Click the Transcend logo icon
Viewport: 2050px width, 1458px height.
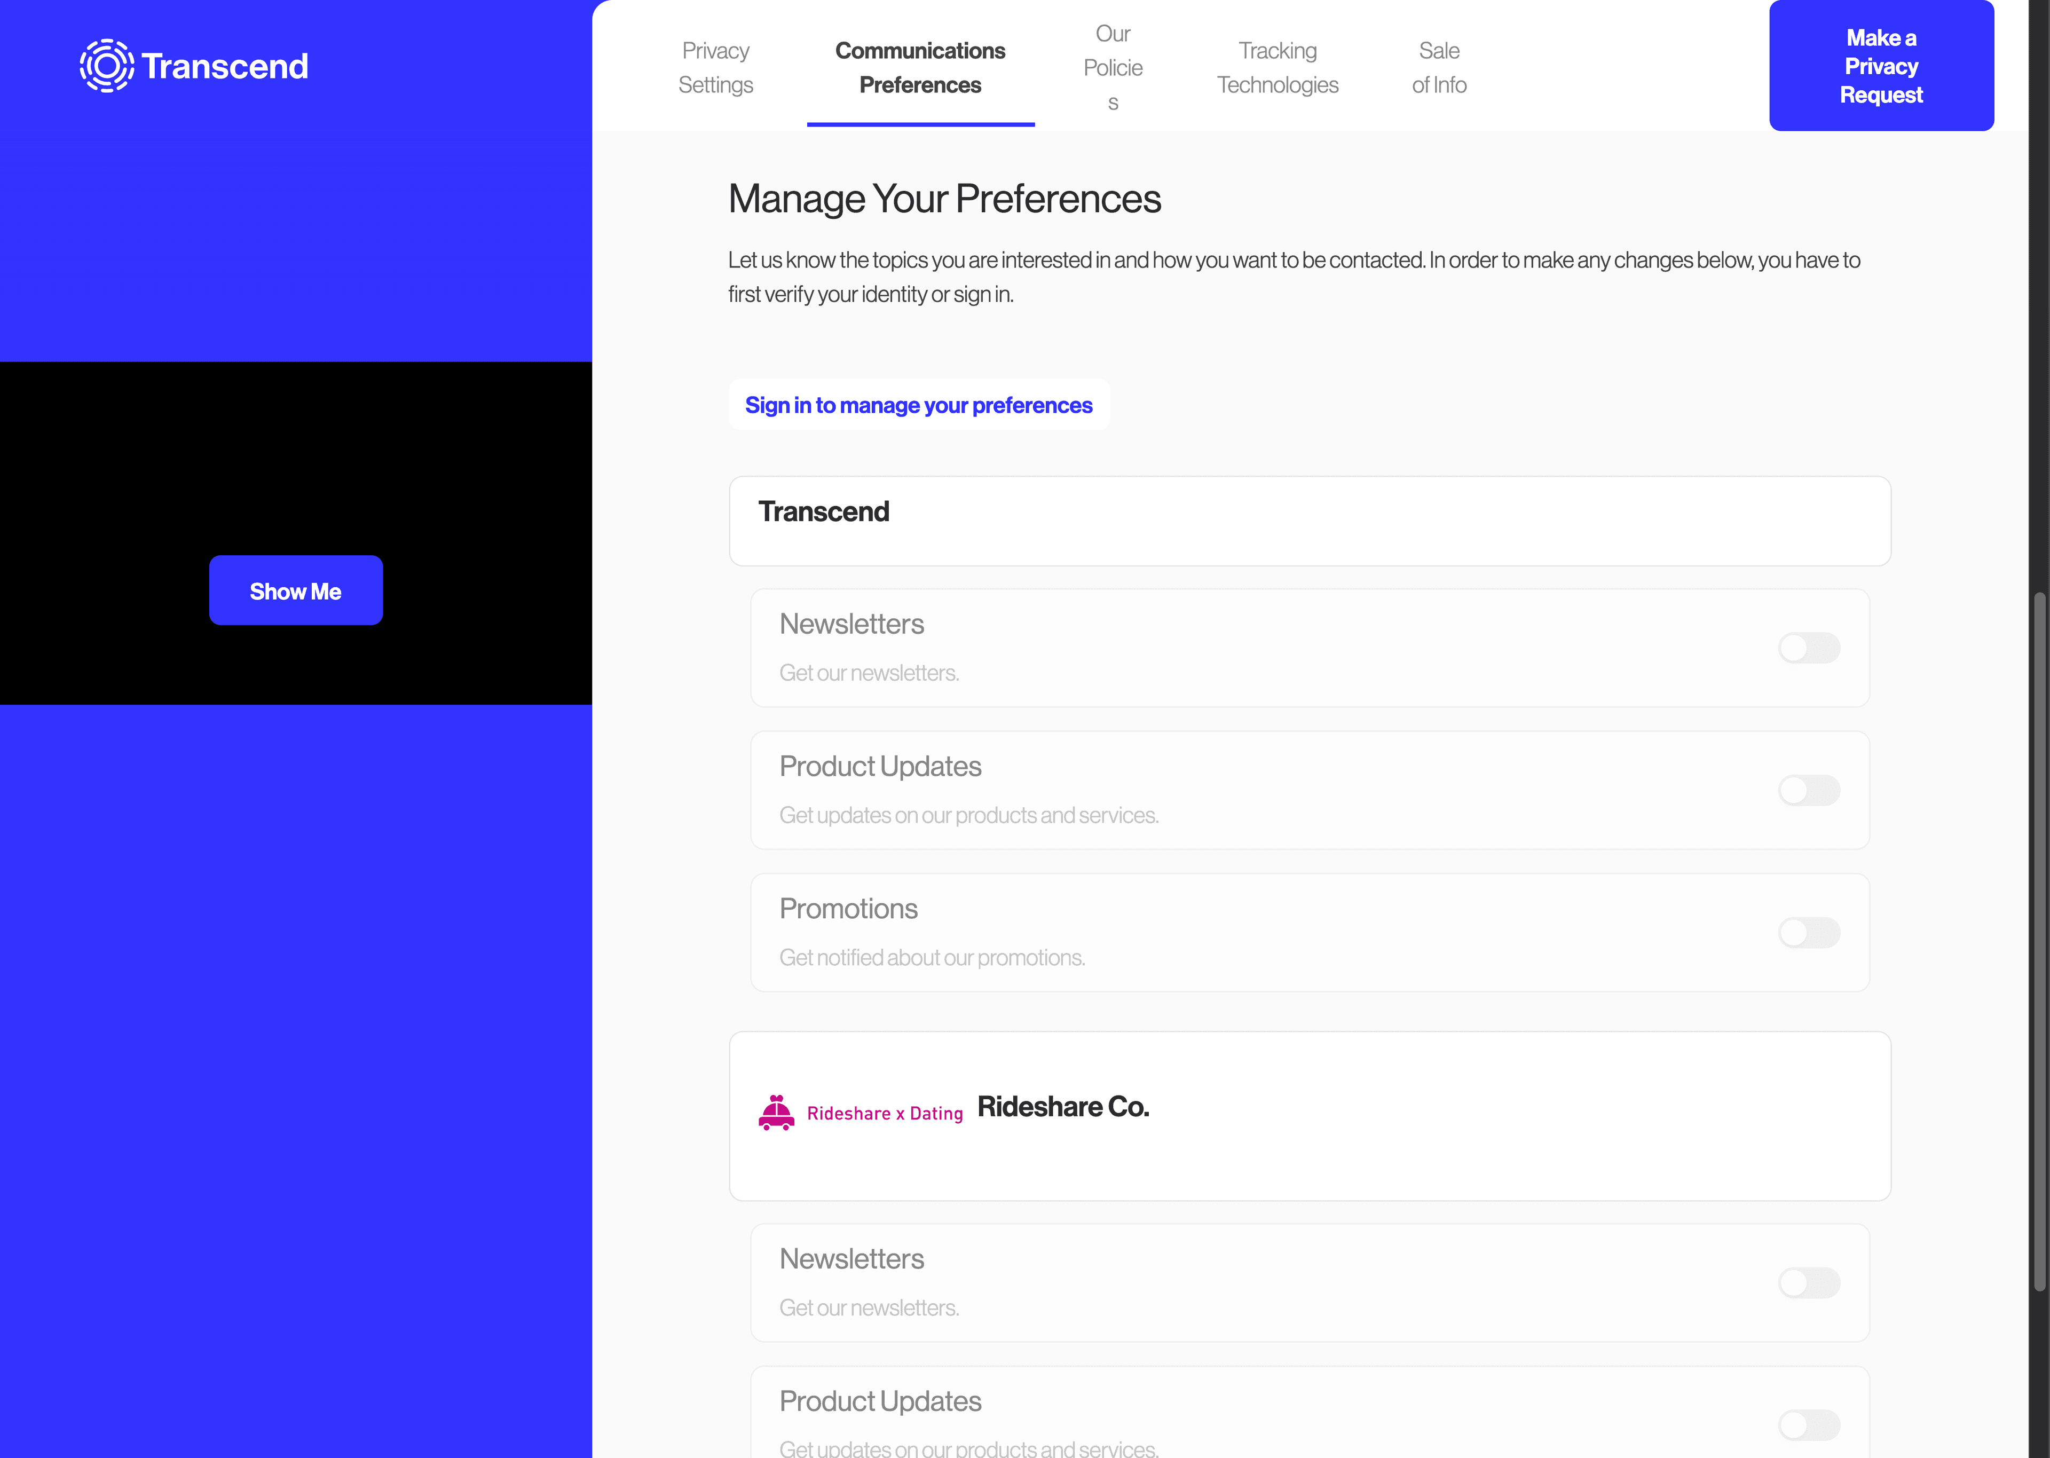click(107, 66)
